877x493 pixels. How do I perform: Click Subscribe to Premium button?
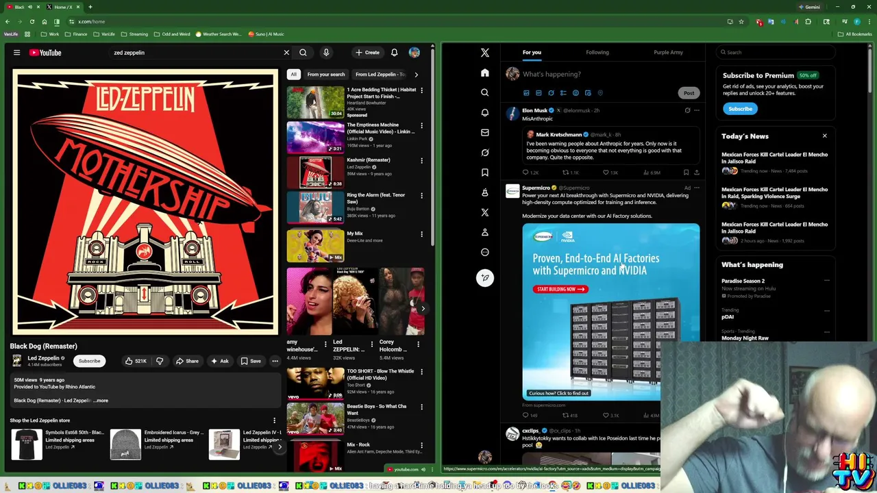(x=740, y=109)
